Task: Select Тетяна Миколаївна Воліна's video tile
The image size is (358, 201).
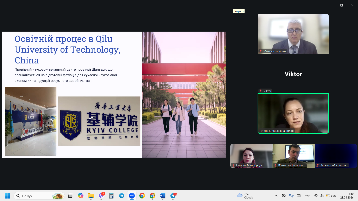Action: click(293, 113)
